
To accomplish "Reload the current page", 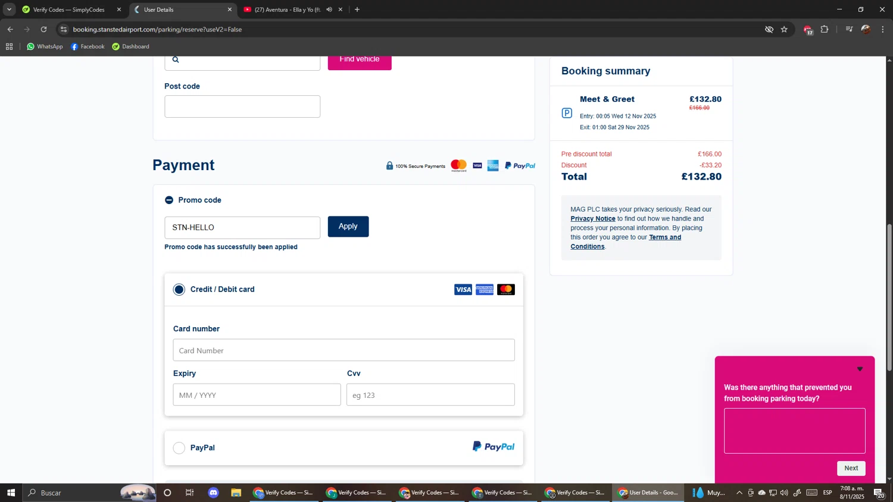I will [43, 29].
